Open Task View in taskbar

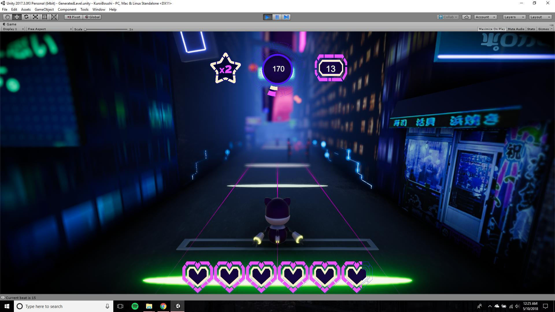pos(120,306)
